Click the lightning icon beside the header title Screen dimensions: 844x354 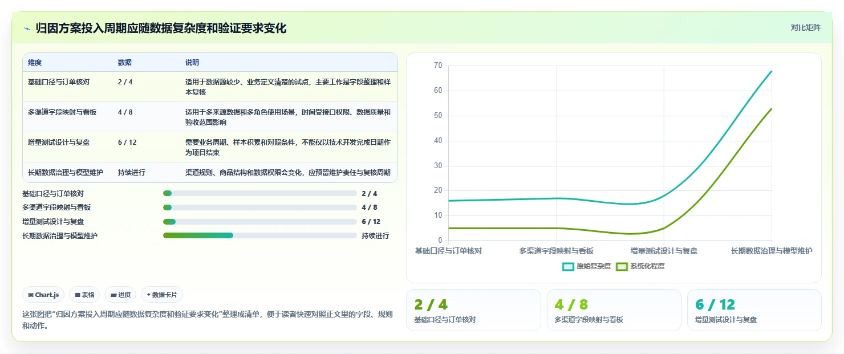click(x=27, y=29)
